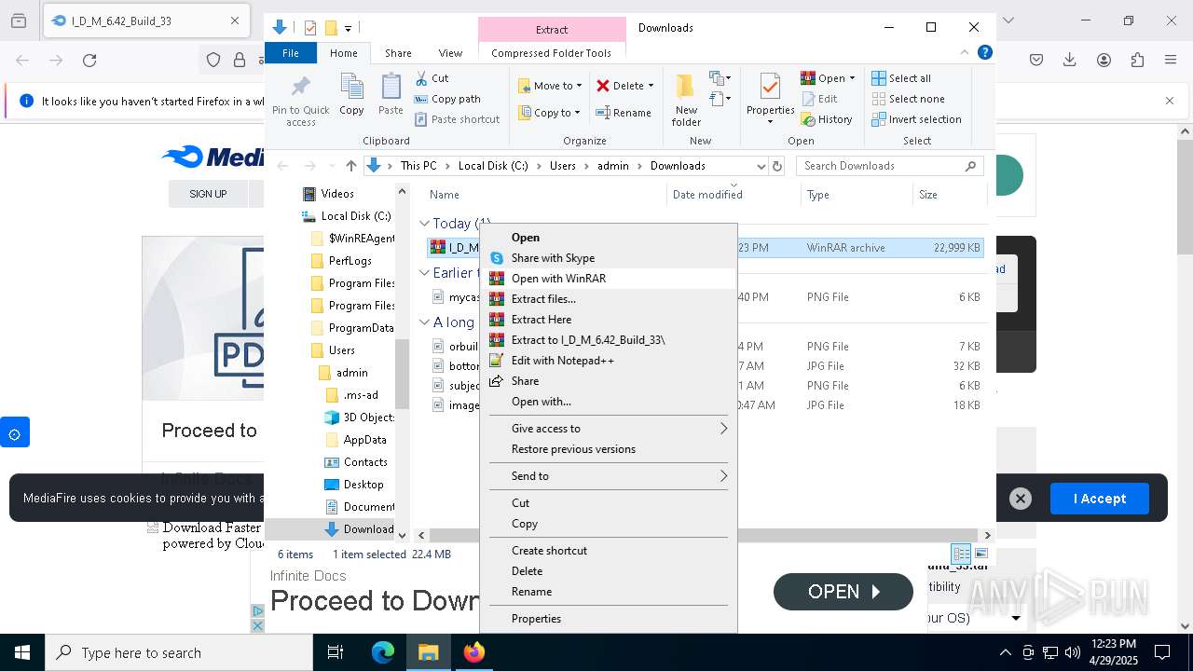
Task: Click the Properties checkmark icon
Action: [770, 87]
